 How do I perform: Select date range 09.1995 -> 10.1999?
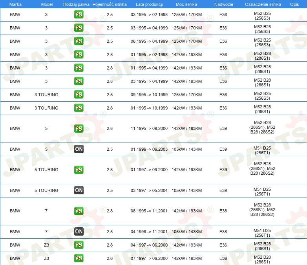(149, 94)
